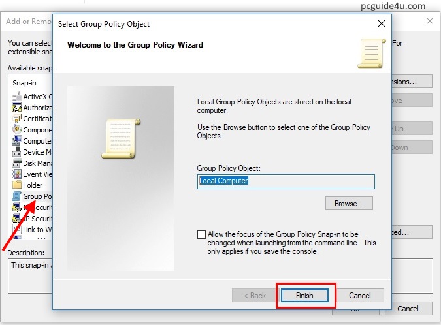Click the Group Policy Object text field
This screenshot has width=441, height=325.
coord(286,181)
